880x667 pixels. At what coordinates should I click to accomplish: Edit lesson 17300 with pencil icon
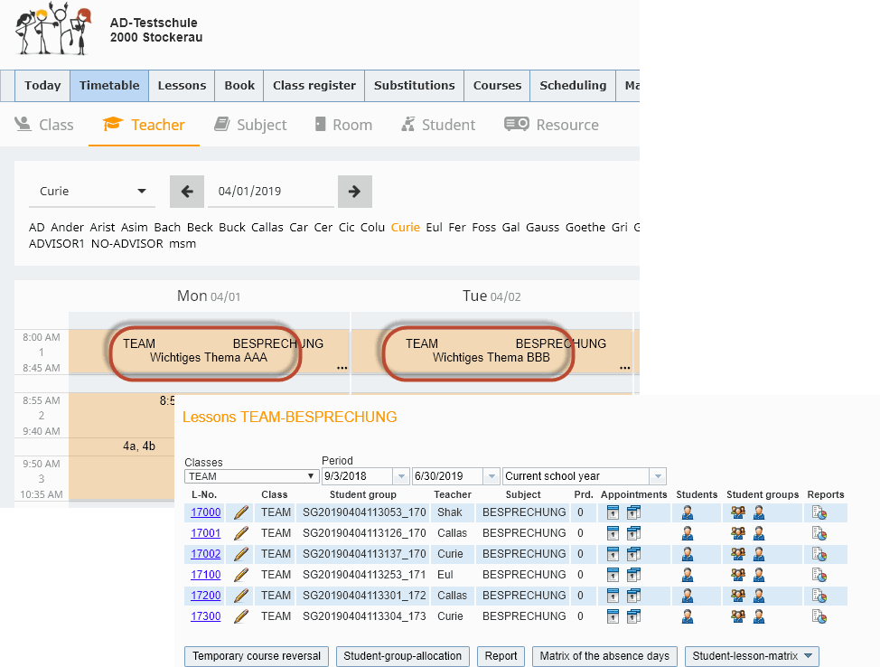(x=241, y=616)
